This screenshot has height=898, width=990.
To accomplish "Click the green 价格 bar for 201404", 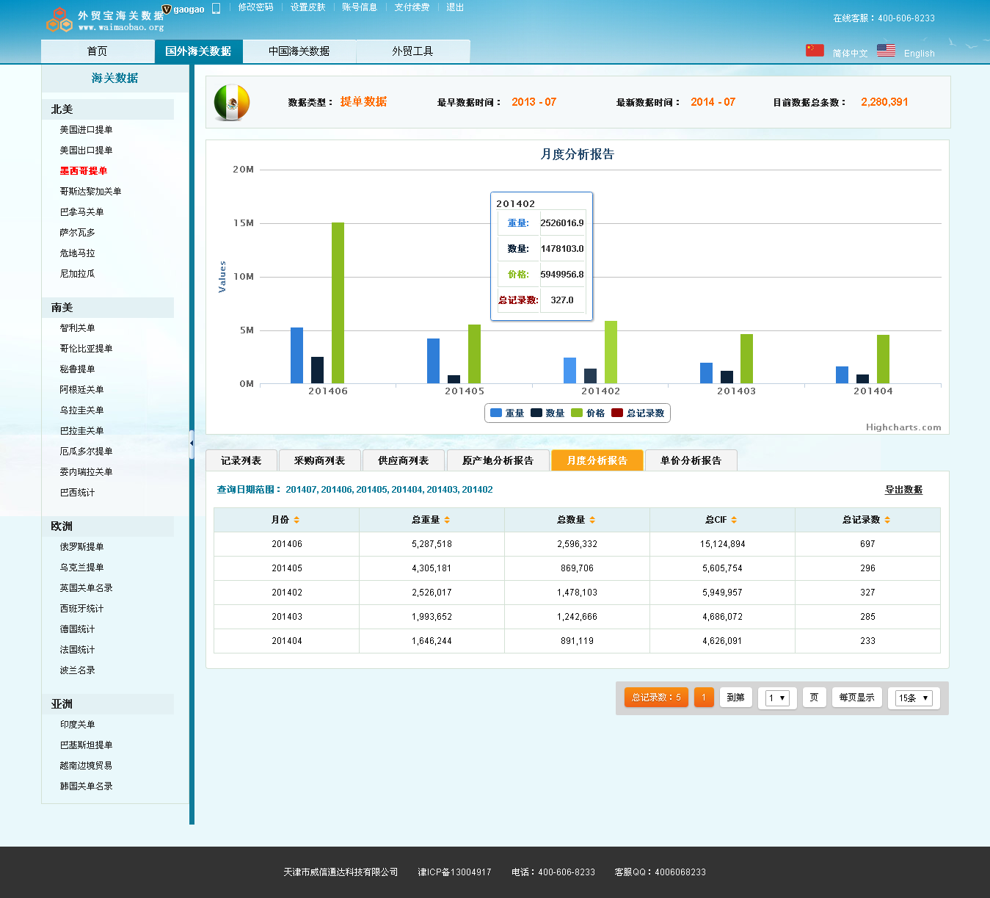I will (x=883, y=359).
